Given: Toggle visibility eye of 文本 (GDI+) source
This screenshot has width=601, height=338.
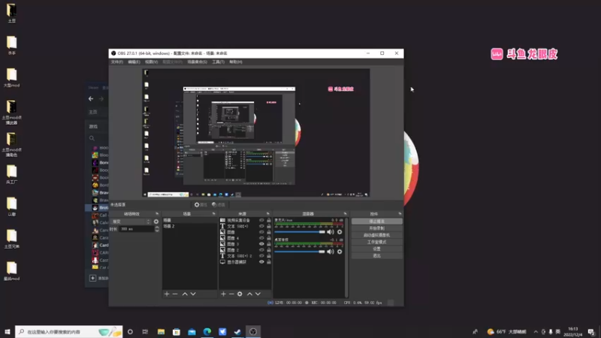Looking at the screenshot, I should pos(261,226).
